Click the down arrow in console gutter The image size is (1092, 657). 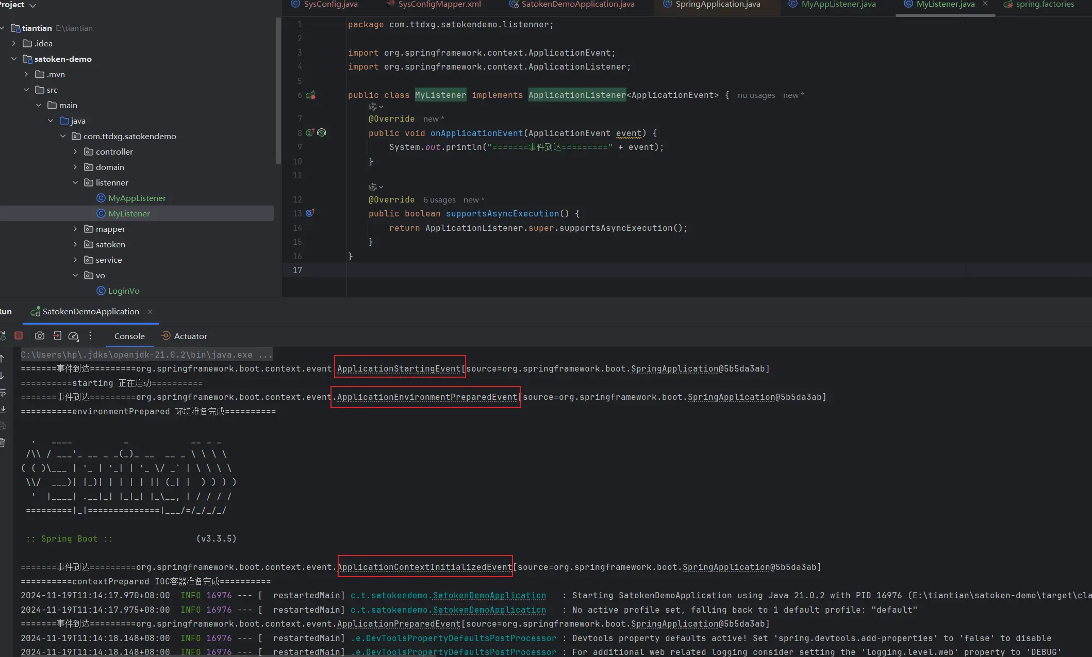pos(3,376)
